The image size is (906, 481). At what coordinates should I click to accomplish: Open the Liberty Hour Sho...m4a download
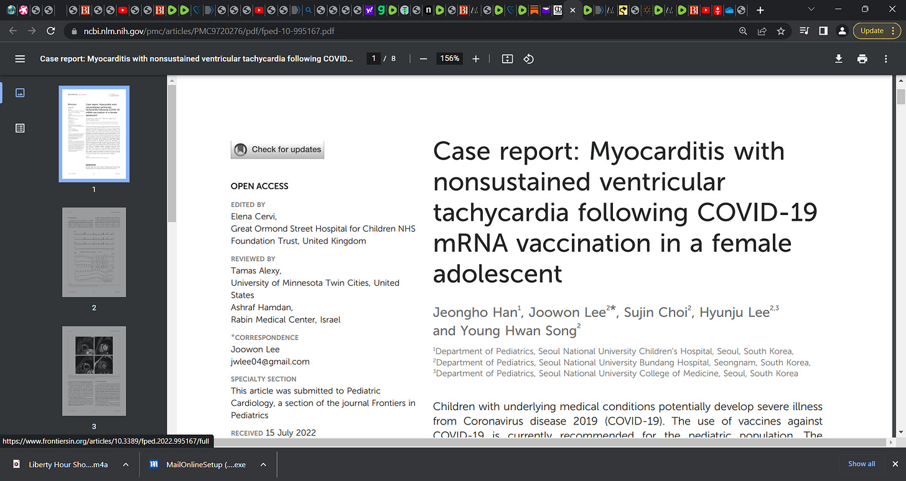pyautogui.click(x=61, y=464)
